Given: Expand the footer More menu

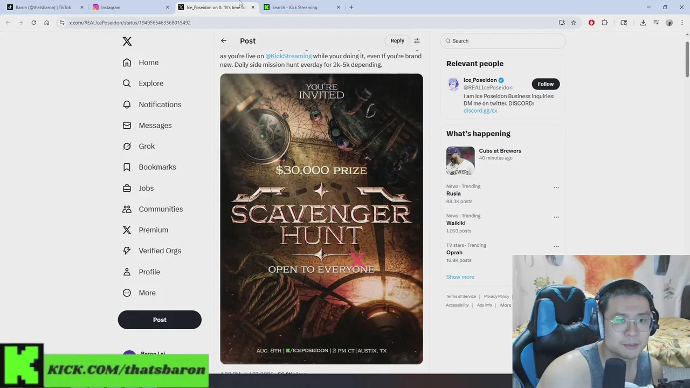Looking at the screenshot, I should point(505,305).
